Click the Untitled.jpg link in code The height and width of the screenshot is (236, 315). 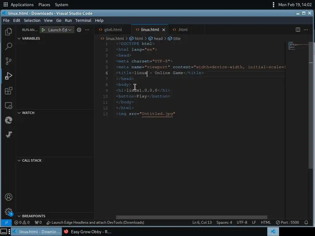(157, 114)
